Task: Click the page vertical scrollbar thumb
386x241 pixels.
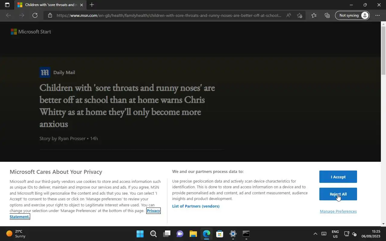Action: point(383,50)
